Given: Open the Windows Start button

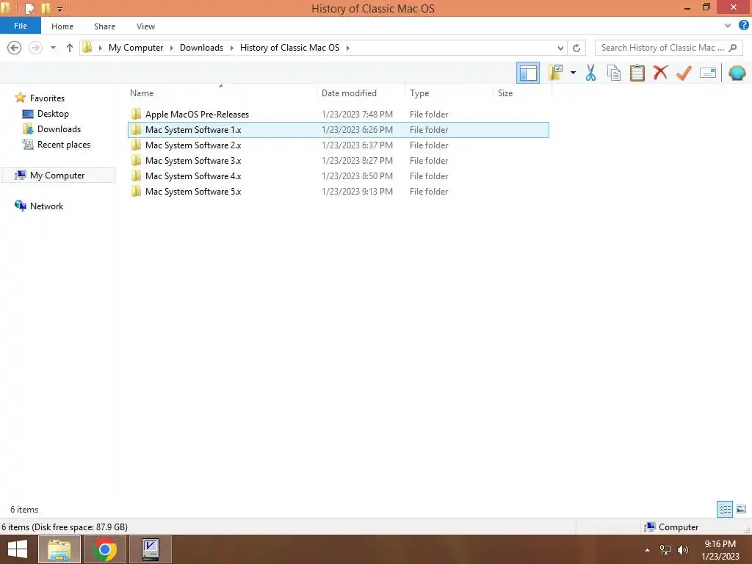Looking at the screenshot, I should click(x=18, y=549).
